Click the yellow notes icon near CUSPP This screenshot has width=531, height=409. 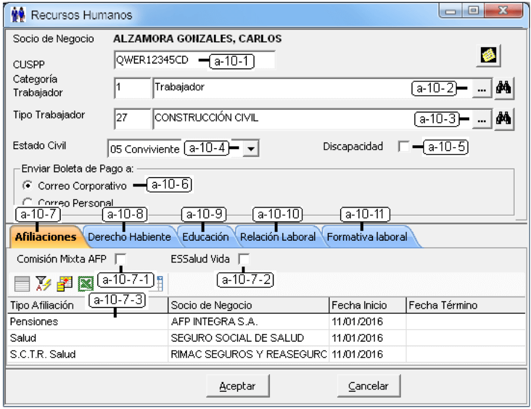point(488,55)
